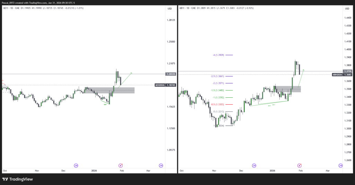Click the lightning event icon on the 6E1! chart
Viewport: 355px width, 185px height.
point(121,166)
